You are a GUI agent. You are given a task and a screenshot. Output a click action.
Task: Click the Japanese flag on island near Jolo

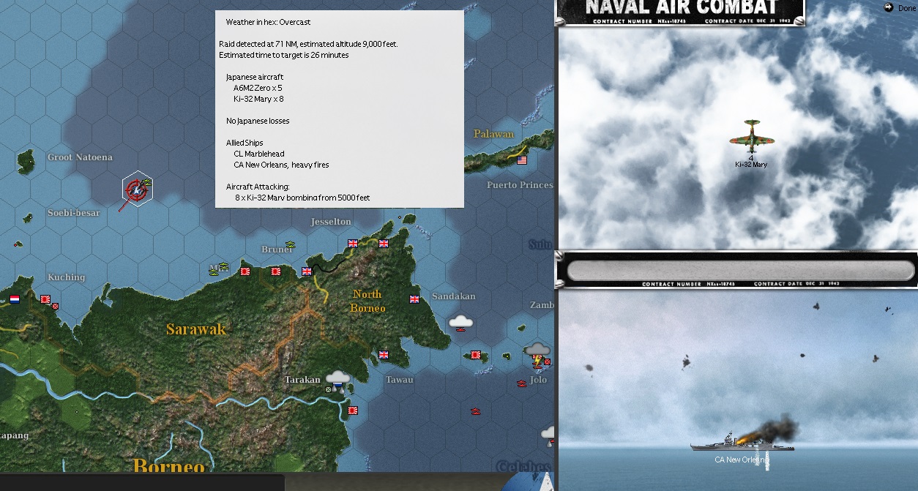pyautogui.click(x=476, y=355)
